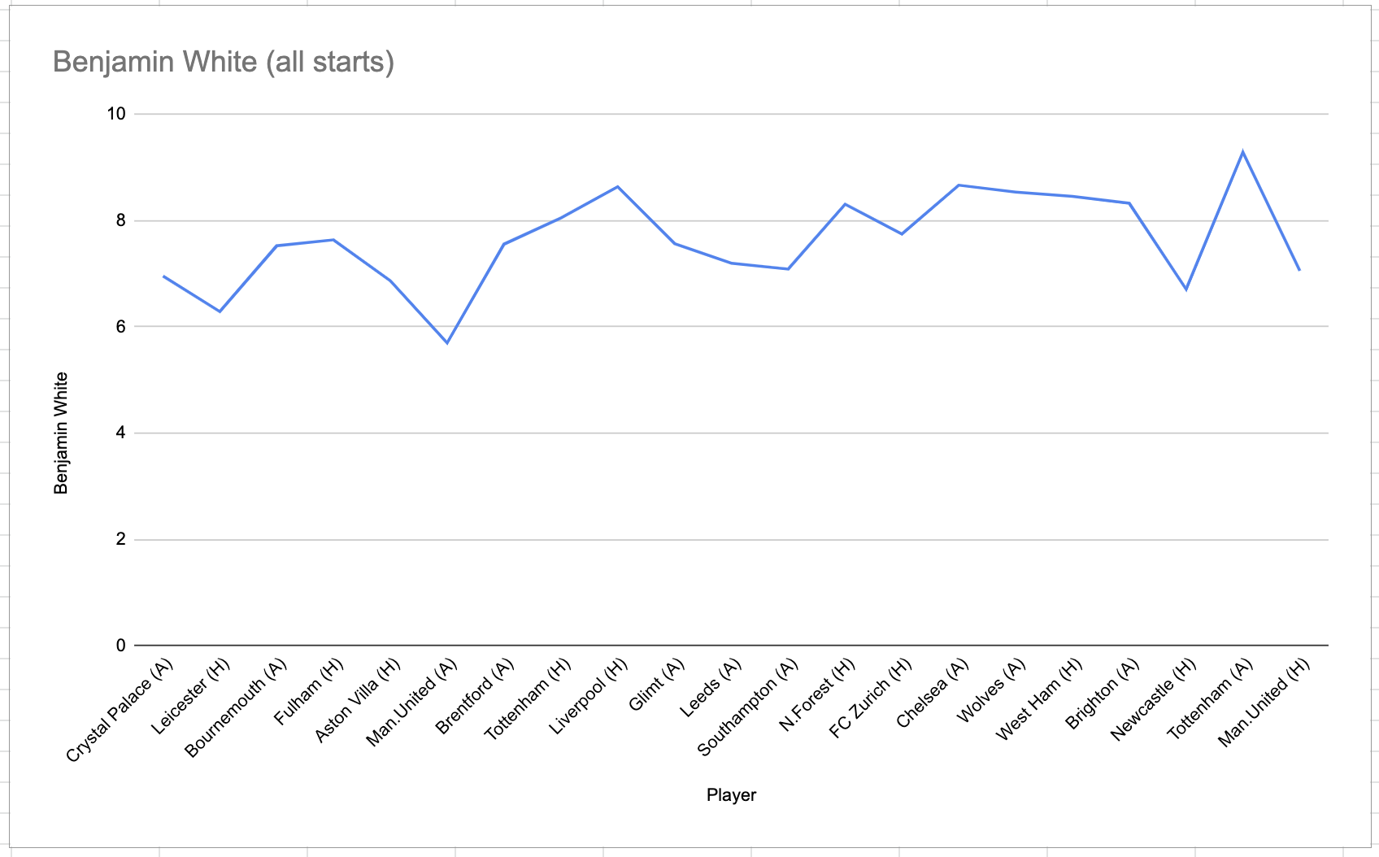Click the line point above Leicester (H)

pyautogui.click(x=220, y=311)
